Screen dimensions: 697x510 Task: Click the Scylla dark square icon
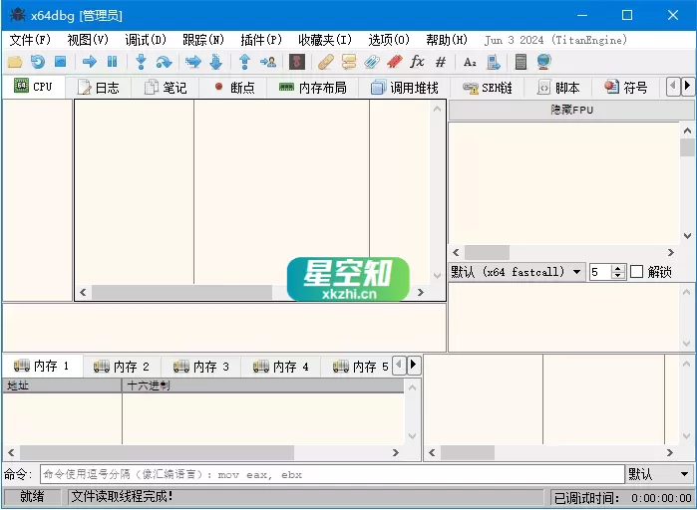(297, 62)
